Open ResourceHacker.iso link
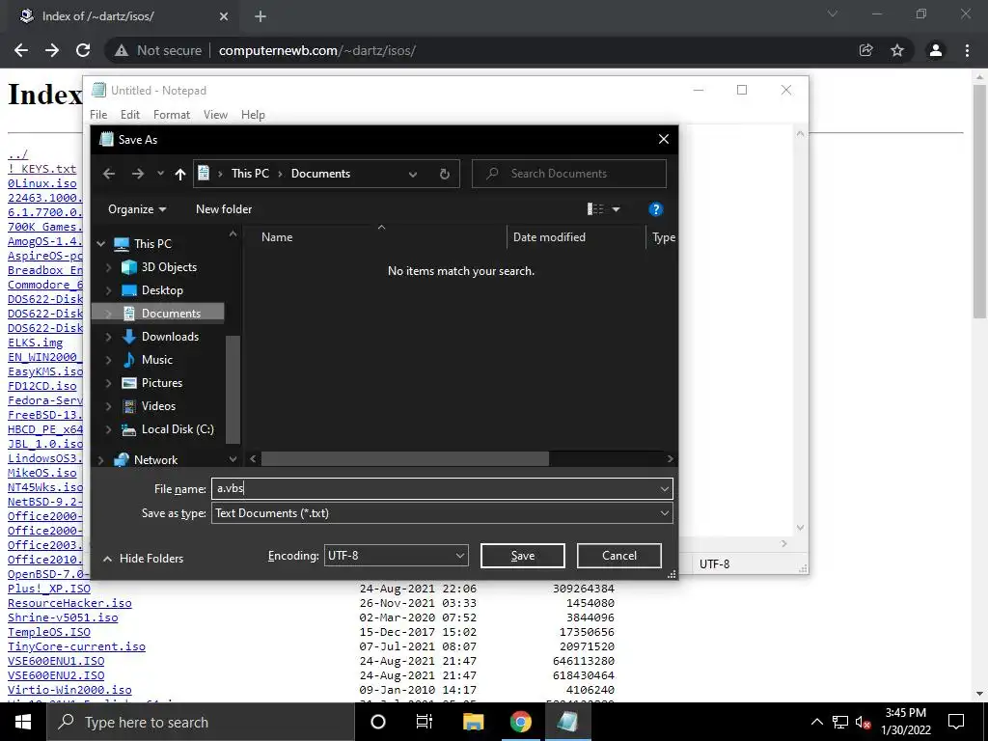The image size is (988, 741). click(69, 603)
